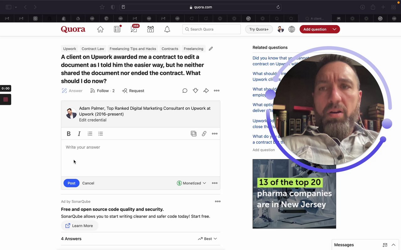Post the answer
This screenshot has width=401, height=250.
pos(71,183)
